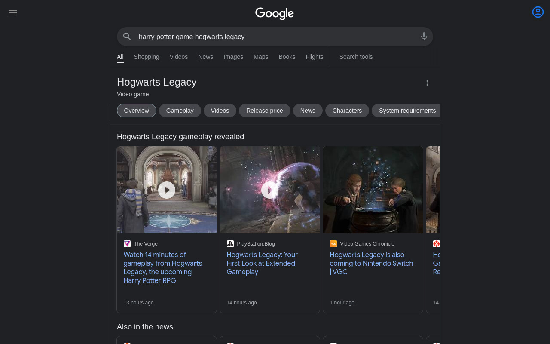Click the search magnifier icon
This screenshot has height=344, width=550.
coord(127,37)
